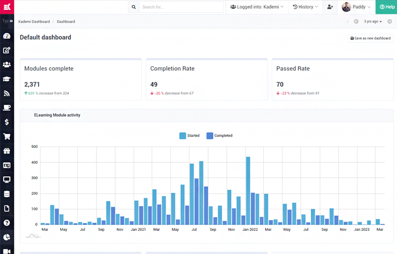Image resolution: width=397 pixels, height=254 pixels.
Task: Open the dashboard gauge sidebar icon
Action: (x=7, y=36)
